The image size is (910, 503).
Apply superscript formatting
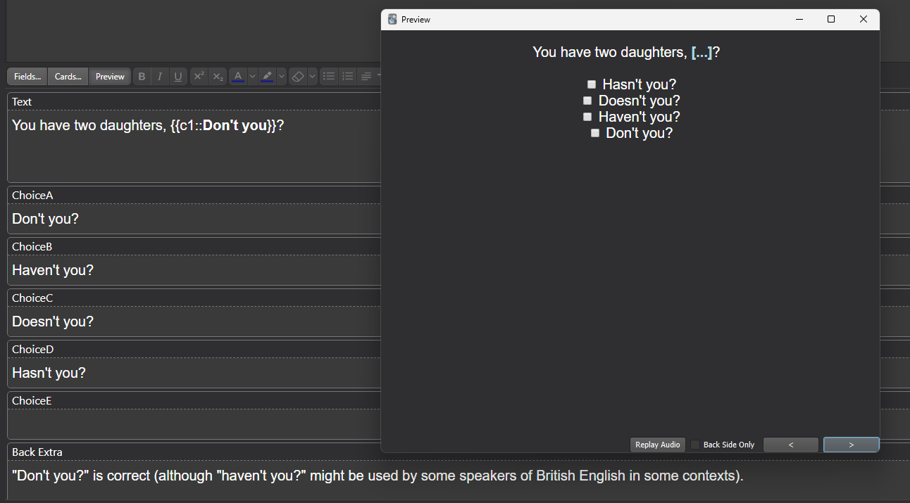(x=199, y=77)
